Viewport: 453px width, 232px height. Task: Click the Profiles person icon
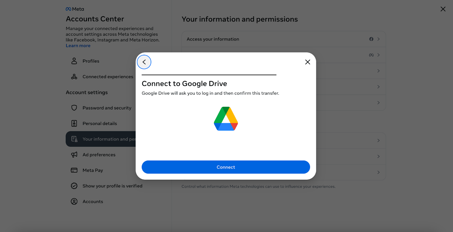click(74, 61)
